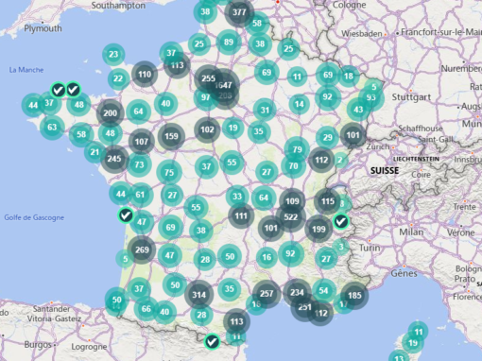Click the right checkmark pin in Brittany
Viewport: 482px width, 361px height.
coord(73,90)
